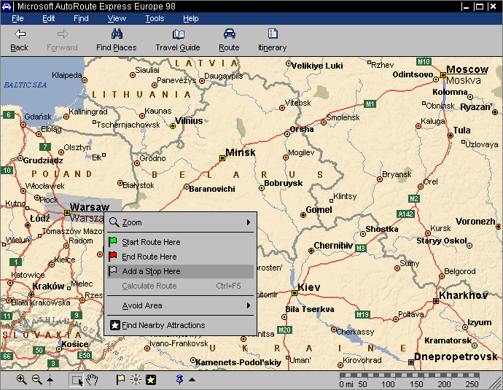
Task: Click the A142 road sign
Action: point(406,214)
